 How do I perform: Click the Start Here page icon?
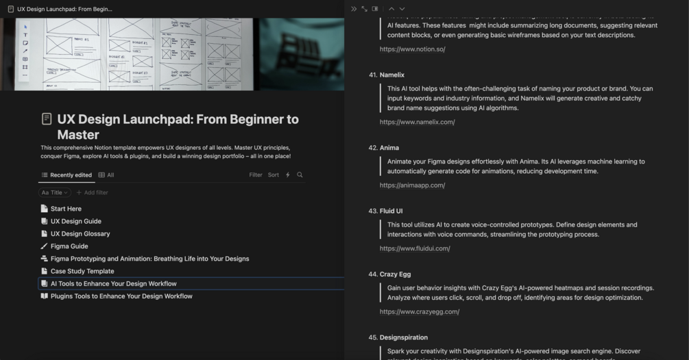tap(44, 209)
